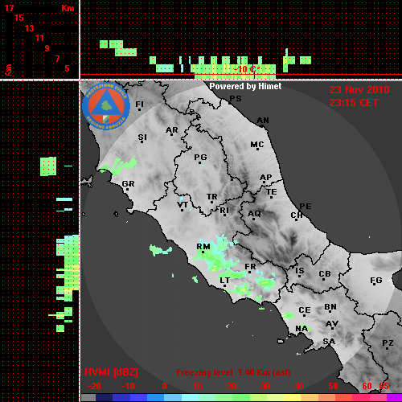Viewport: 402px width, 402px height.
Task: Pick the TE city label
Action: tap(271, 192)
